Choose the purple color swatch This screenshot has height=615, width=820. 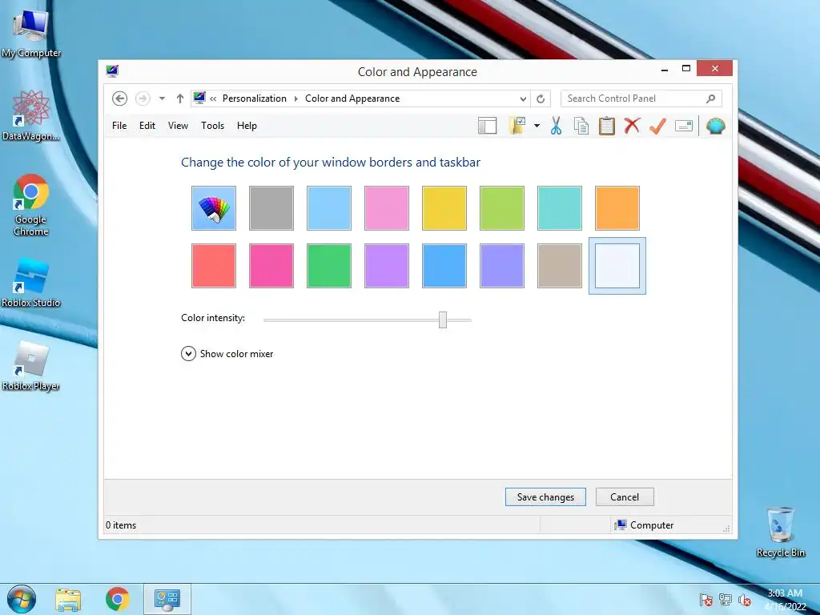click(387, 266)
